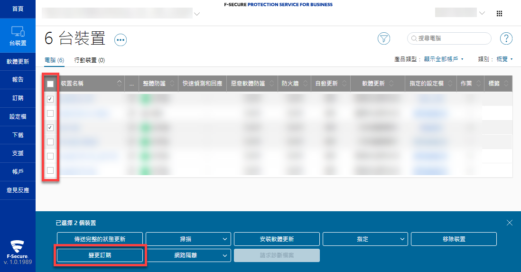Open the help question mark icon

[x=506, y=38]
